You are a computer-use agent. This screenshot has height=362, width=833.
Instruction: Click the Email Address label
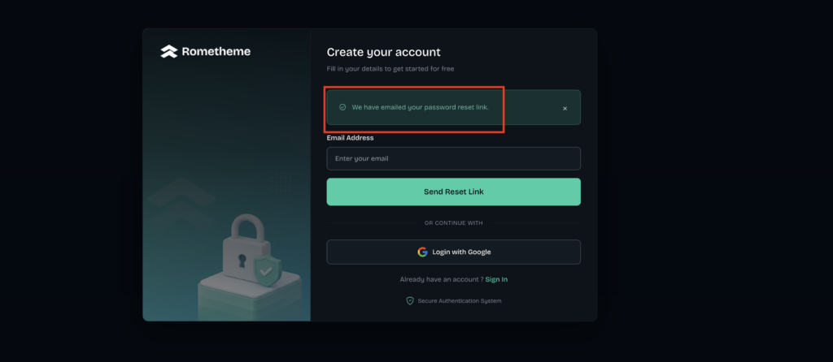[350, 138]
